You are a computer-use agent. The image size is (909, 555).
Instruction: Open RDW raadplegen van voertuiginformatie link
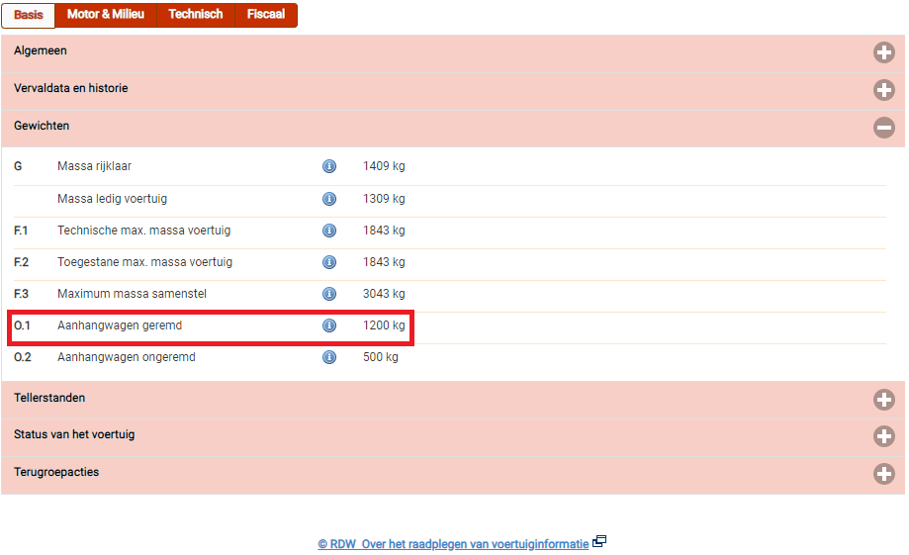click(453, 544)
